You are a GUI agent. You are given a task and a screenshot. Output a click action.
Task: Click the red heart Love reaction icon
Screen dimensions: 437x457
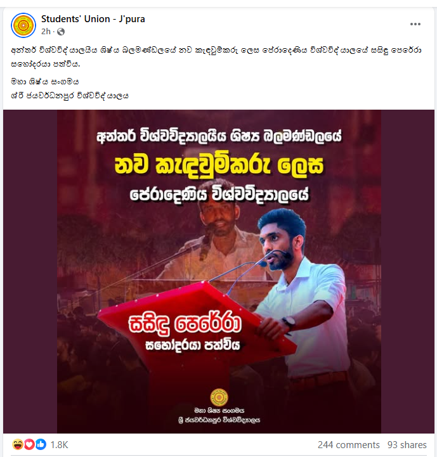[29, 445]
